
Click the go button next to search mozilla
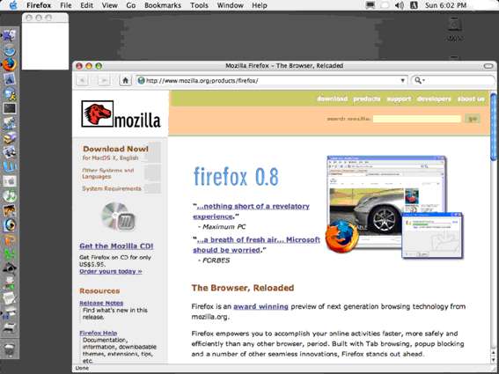(x=473, y=119)
